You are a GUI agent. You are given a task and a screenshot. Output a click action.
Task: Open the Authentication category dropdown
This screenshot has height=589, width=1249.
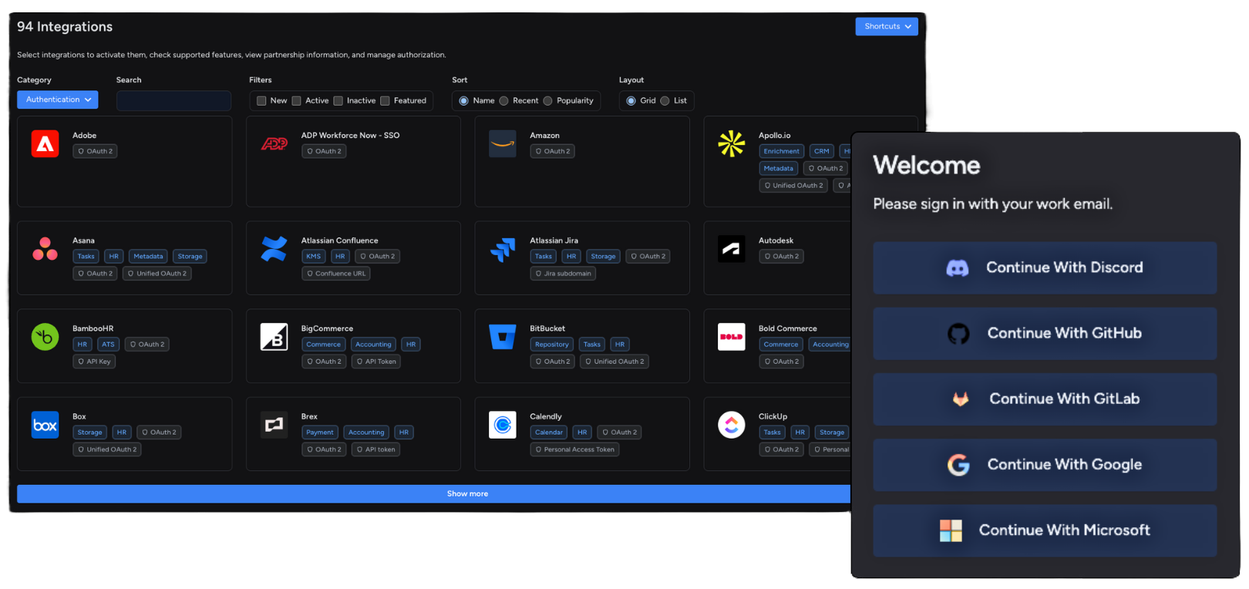pyautogui.click(x=58, y=99)
